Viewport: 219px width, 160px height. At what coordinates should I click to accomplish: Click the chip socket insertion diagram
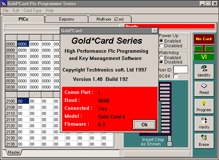(x=165, y=108)
